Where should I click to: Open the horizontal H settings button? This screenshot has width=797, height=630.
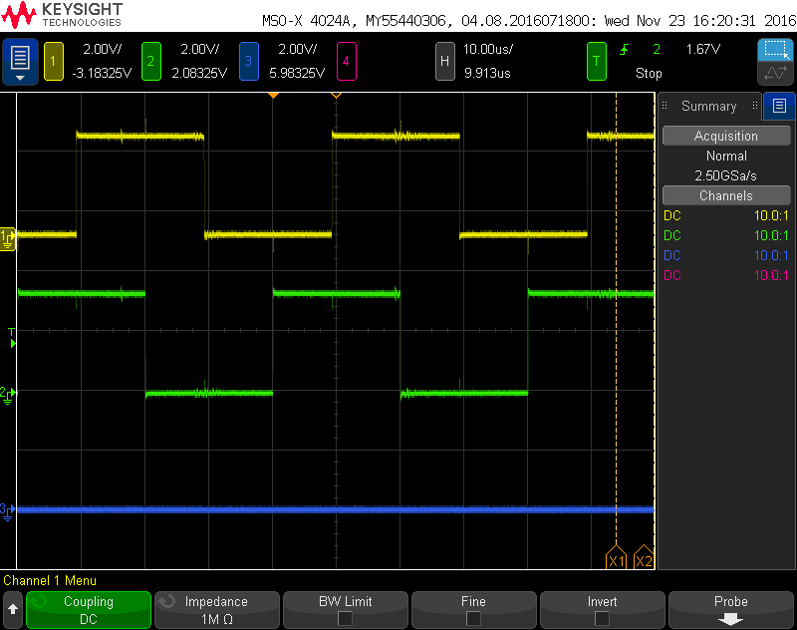pos(444,62)
